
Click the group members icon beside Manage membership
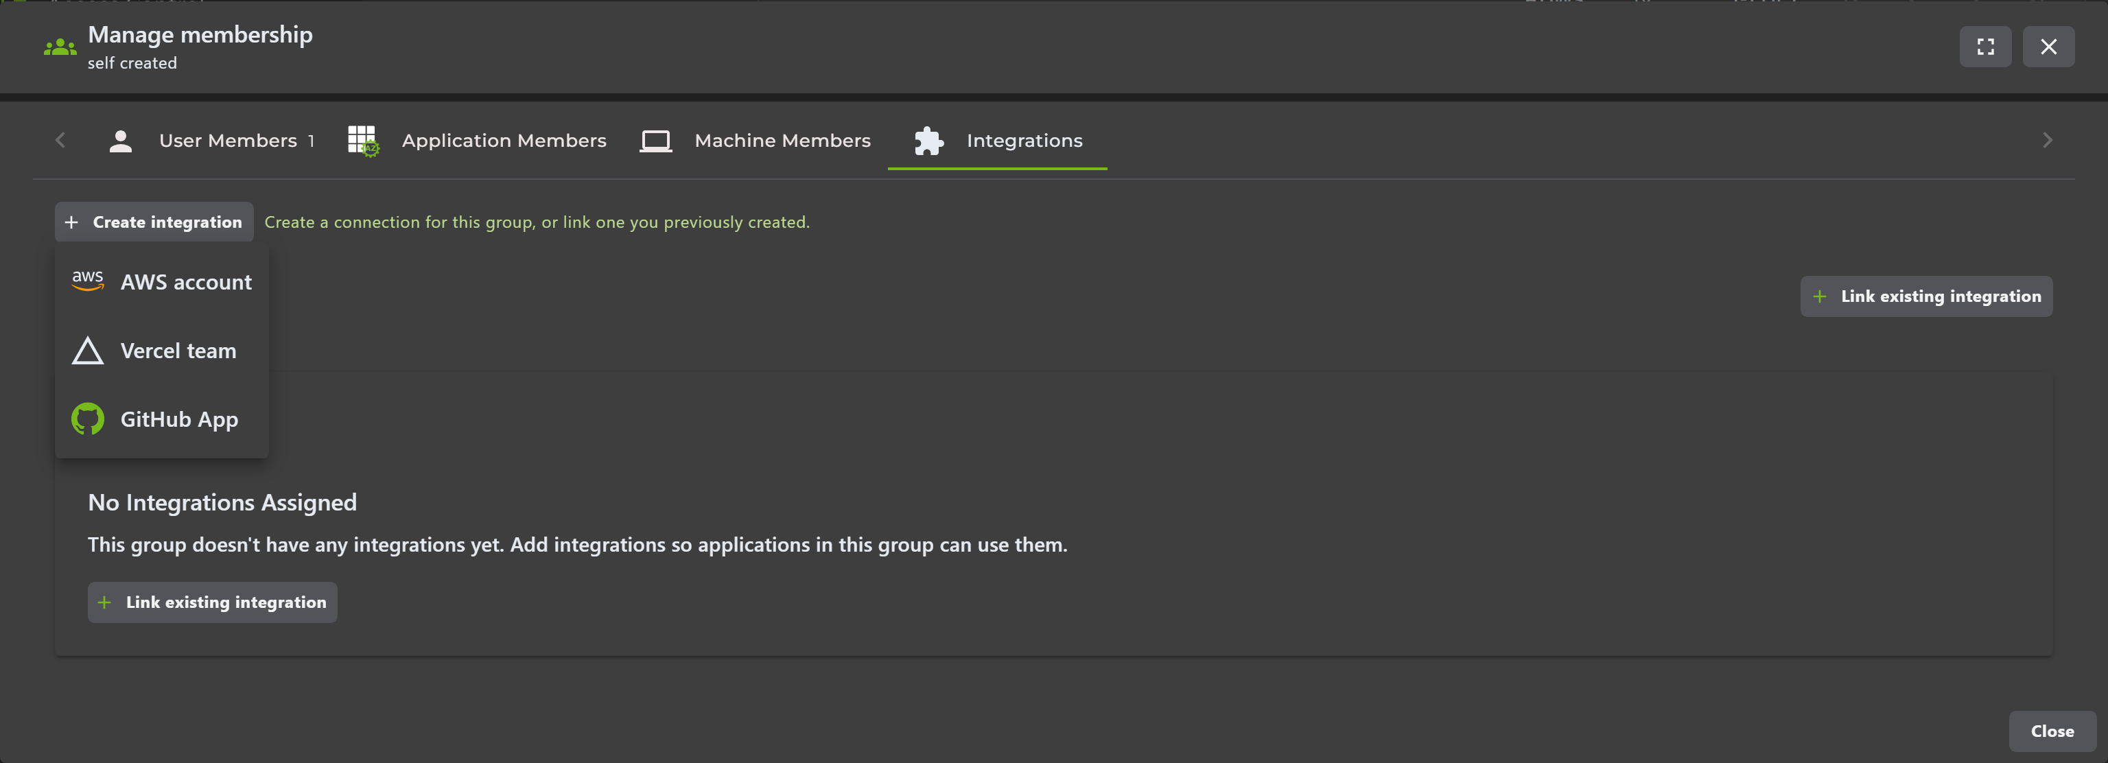[x=60, y=47]
